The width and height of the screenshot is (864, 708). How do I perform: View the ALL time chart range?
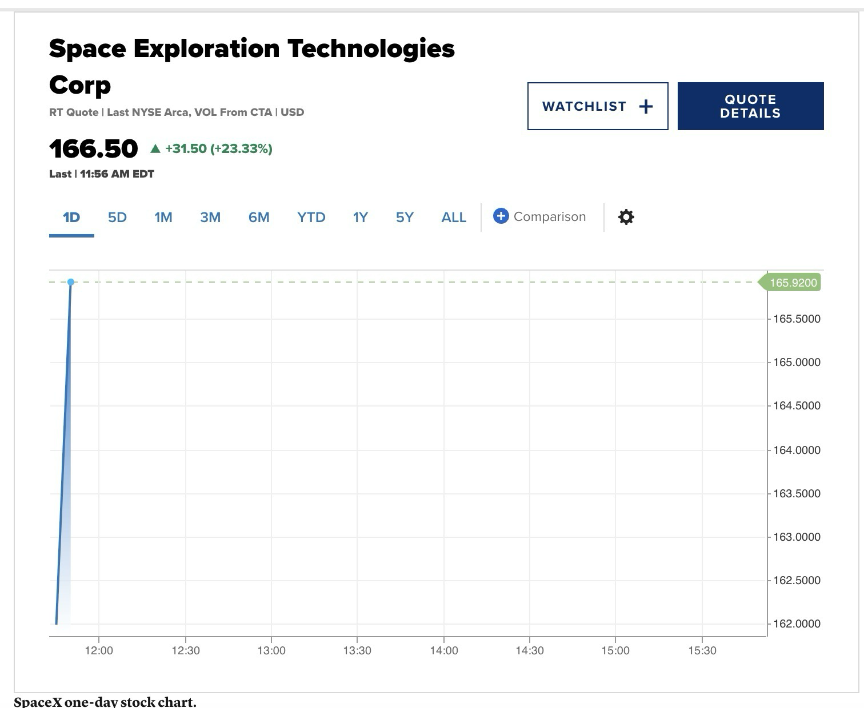(454, 218)
